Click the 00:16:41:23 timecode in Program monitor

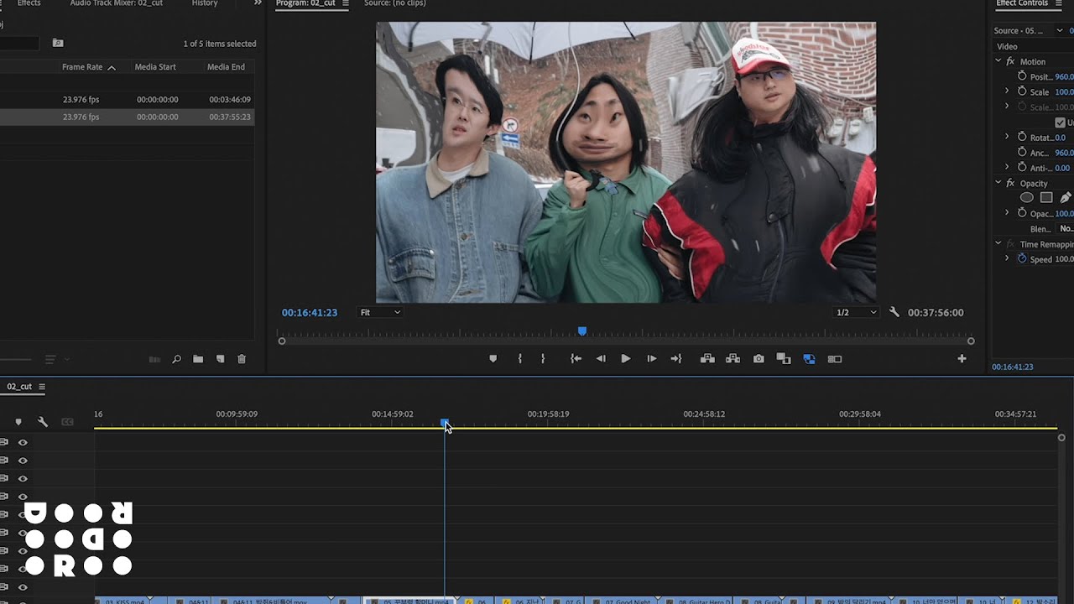[310, 312]
